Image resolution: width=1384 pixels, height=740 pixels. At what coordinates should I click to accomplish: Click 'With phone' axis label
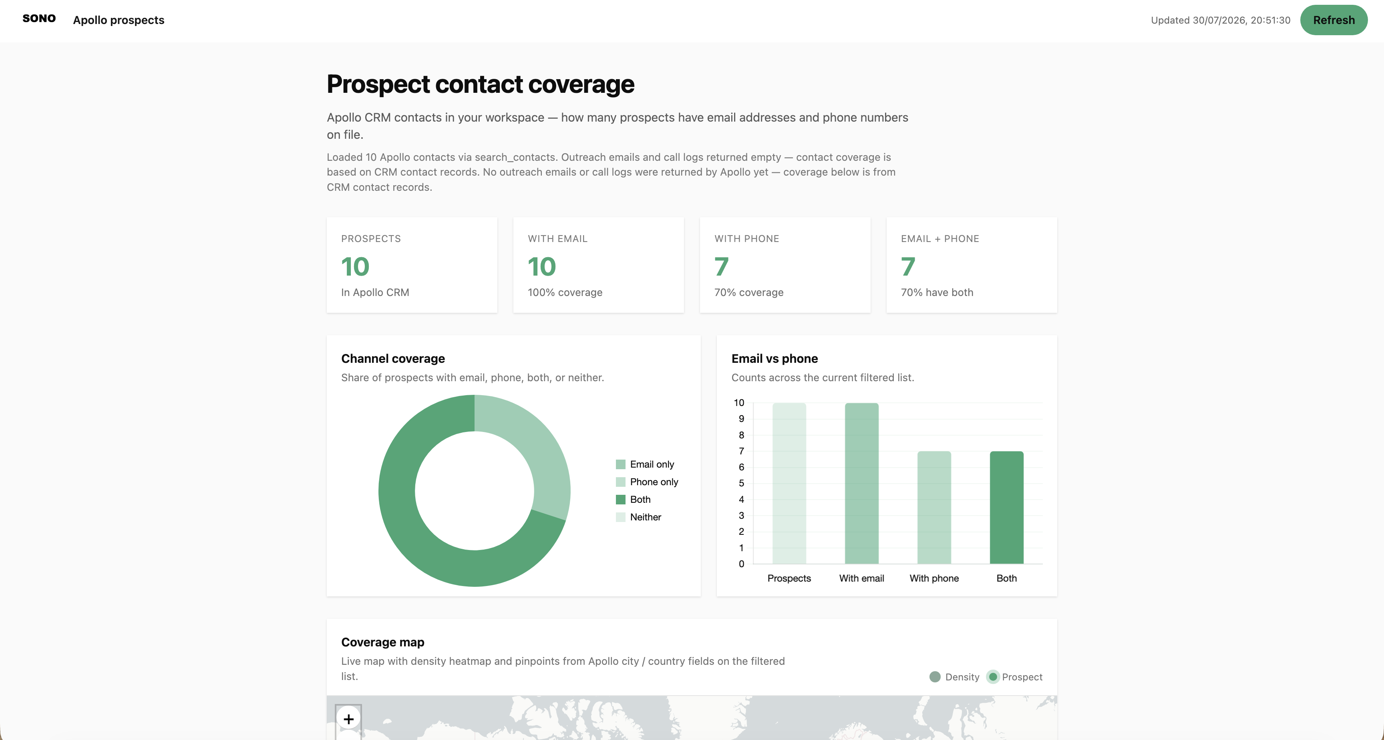click(934, 578)
